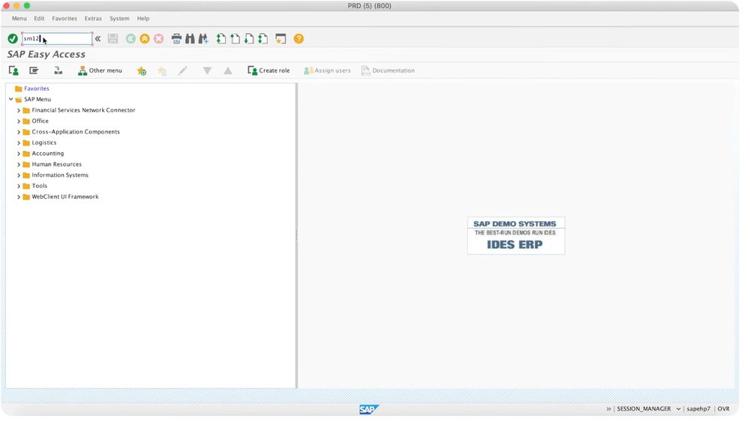Click the Create role button
Screen dimensions: 750x425
(x=268, y=70)
